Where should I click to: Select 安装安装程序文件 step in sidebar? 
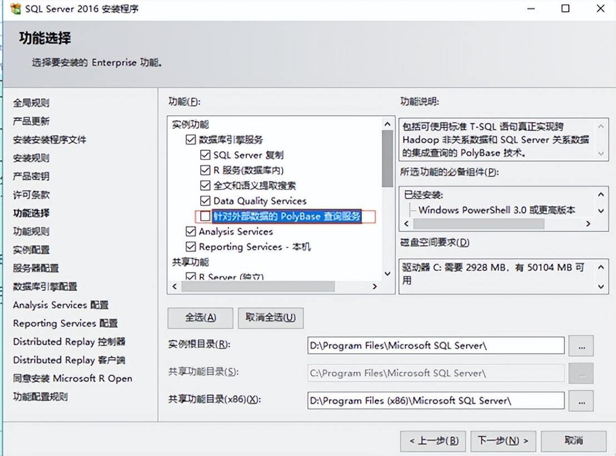pos(49,140)
